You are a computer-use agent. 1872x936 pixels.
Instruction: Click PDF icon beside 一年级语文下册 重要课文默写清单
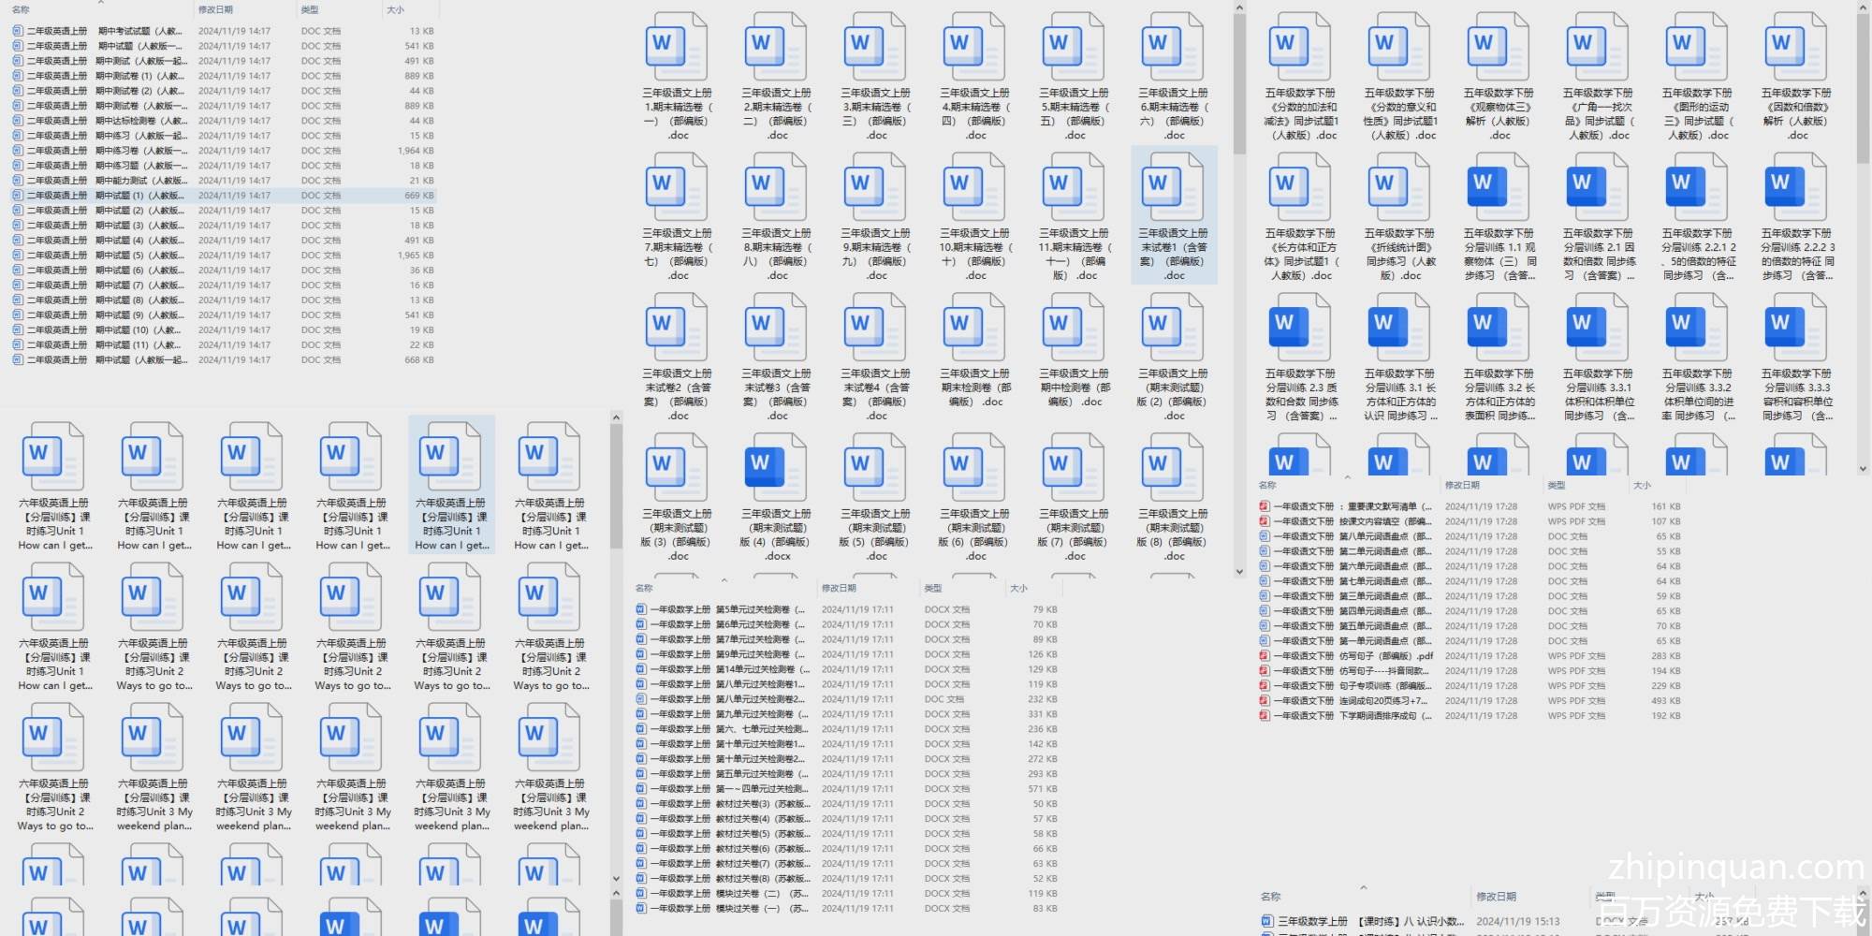1265,506
